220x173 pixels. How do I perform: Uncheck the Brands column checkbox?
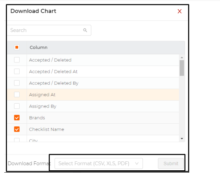coord(17,118)
